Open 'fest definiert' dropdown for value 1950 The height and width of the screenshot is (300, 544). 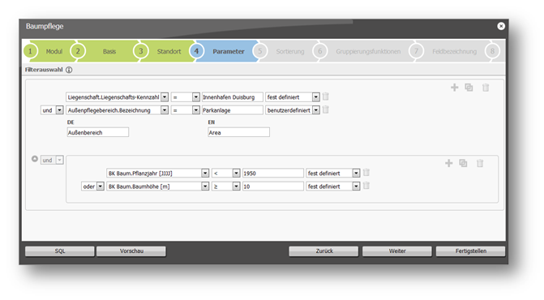(x=356, y=173)
